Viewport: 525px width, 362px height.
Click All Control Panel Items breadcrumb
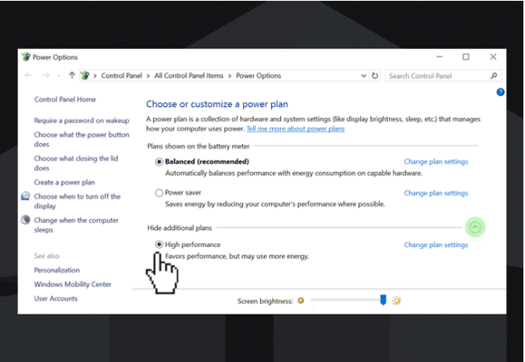point(189,76)
